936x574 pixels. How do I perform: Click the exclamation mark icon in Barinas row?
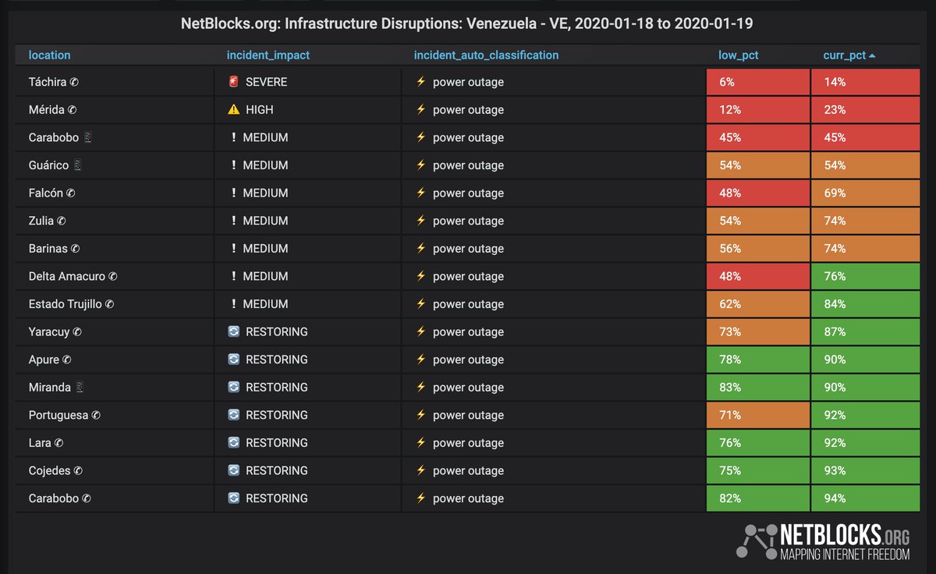233,248
